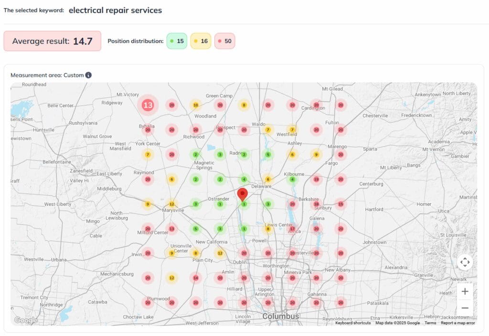Open Keyboard shortcuts on the map

[x=353, y=323]
